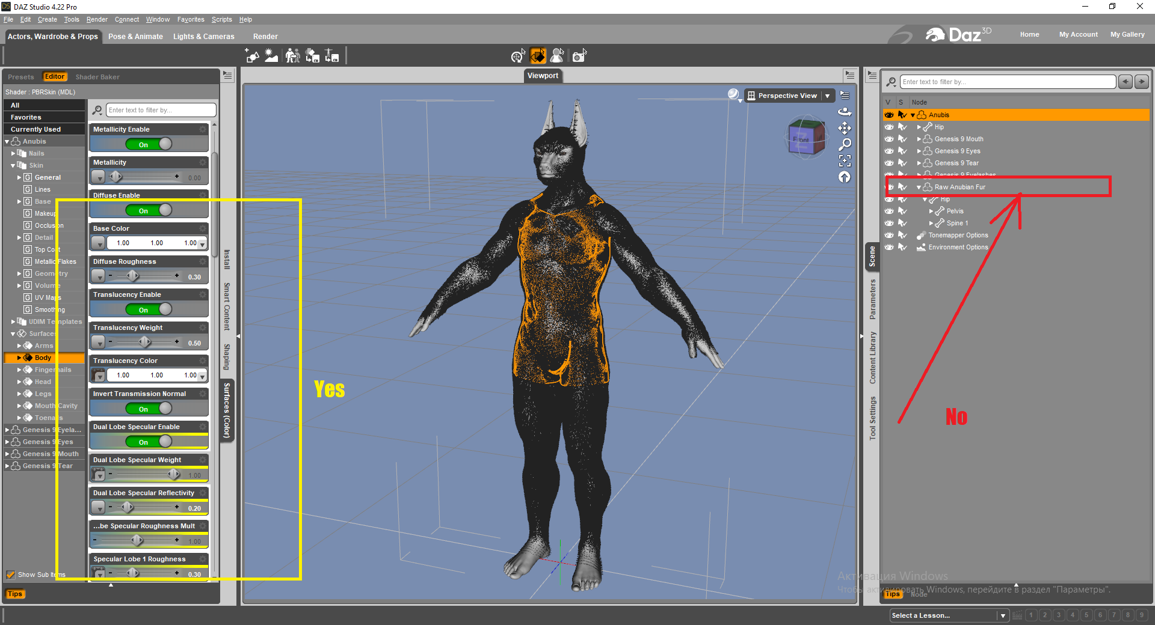Click the Frame selection viewport control
This screenshot has height=625, width=1155.
[845, 160]
